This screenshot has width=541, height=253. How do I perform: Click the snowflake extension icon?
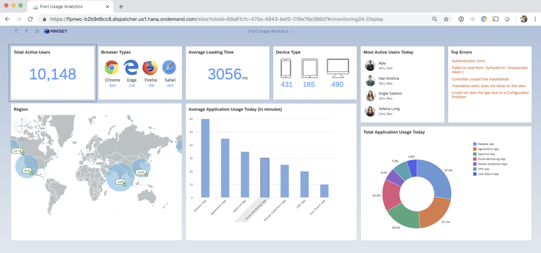tap(472, 19)
